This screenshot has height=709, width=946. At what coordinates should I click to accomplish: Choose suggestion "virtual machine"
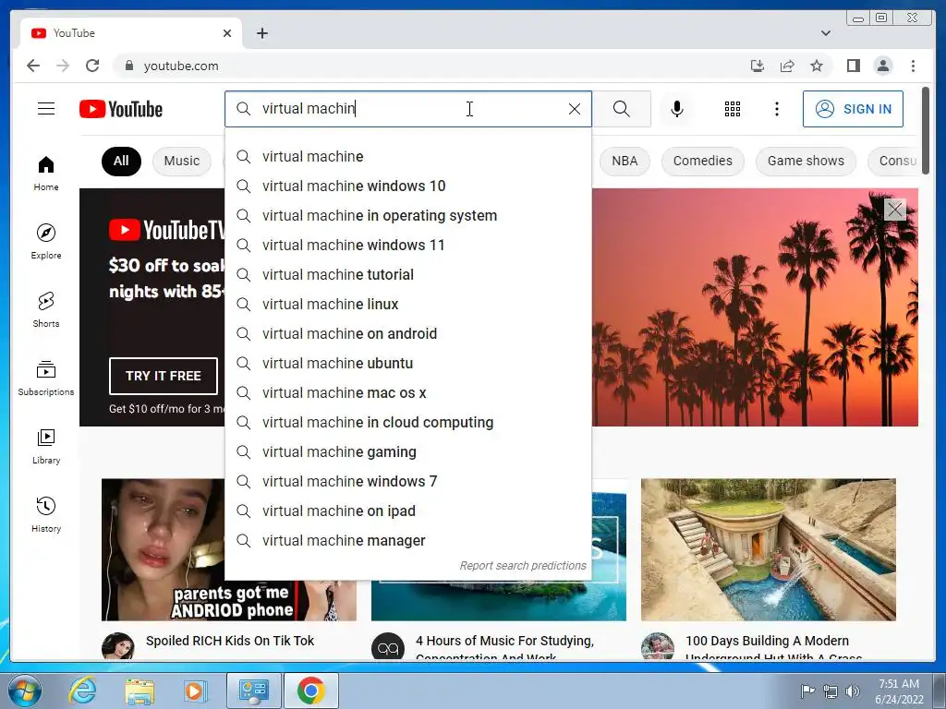click(x=407, y=157)
